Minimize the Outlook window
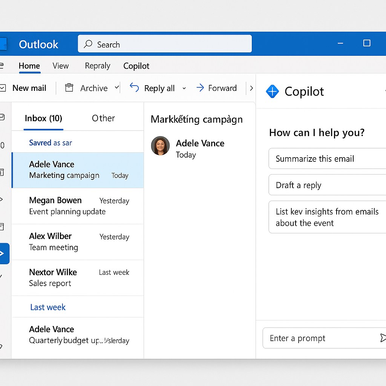The width and height of the screenshot is (386, 386). [x=340, y=43]
